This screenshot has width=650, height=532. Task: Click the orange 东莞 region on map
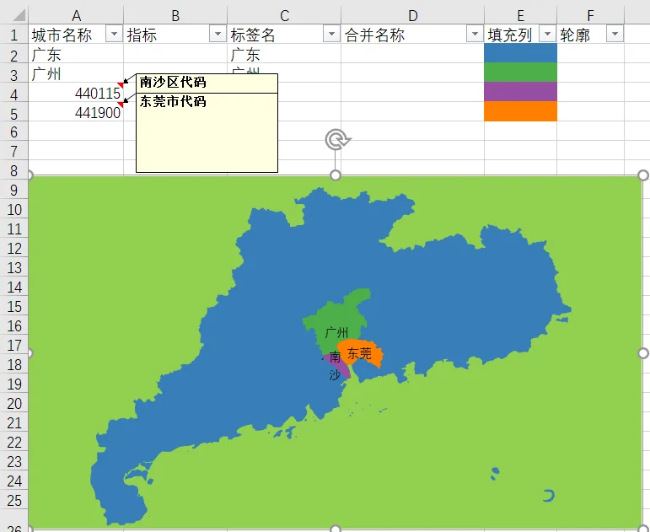pos(361,352)
